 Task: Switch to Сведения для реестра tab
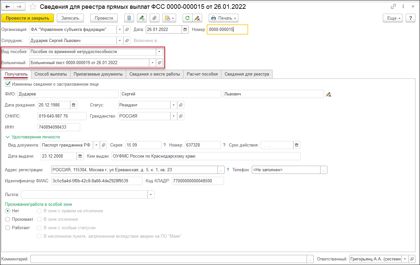[x=247, y=74]
